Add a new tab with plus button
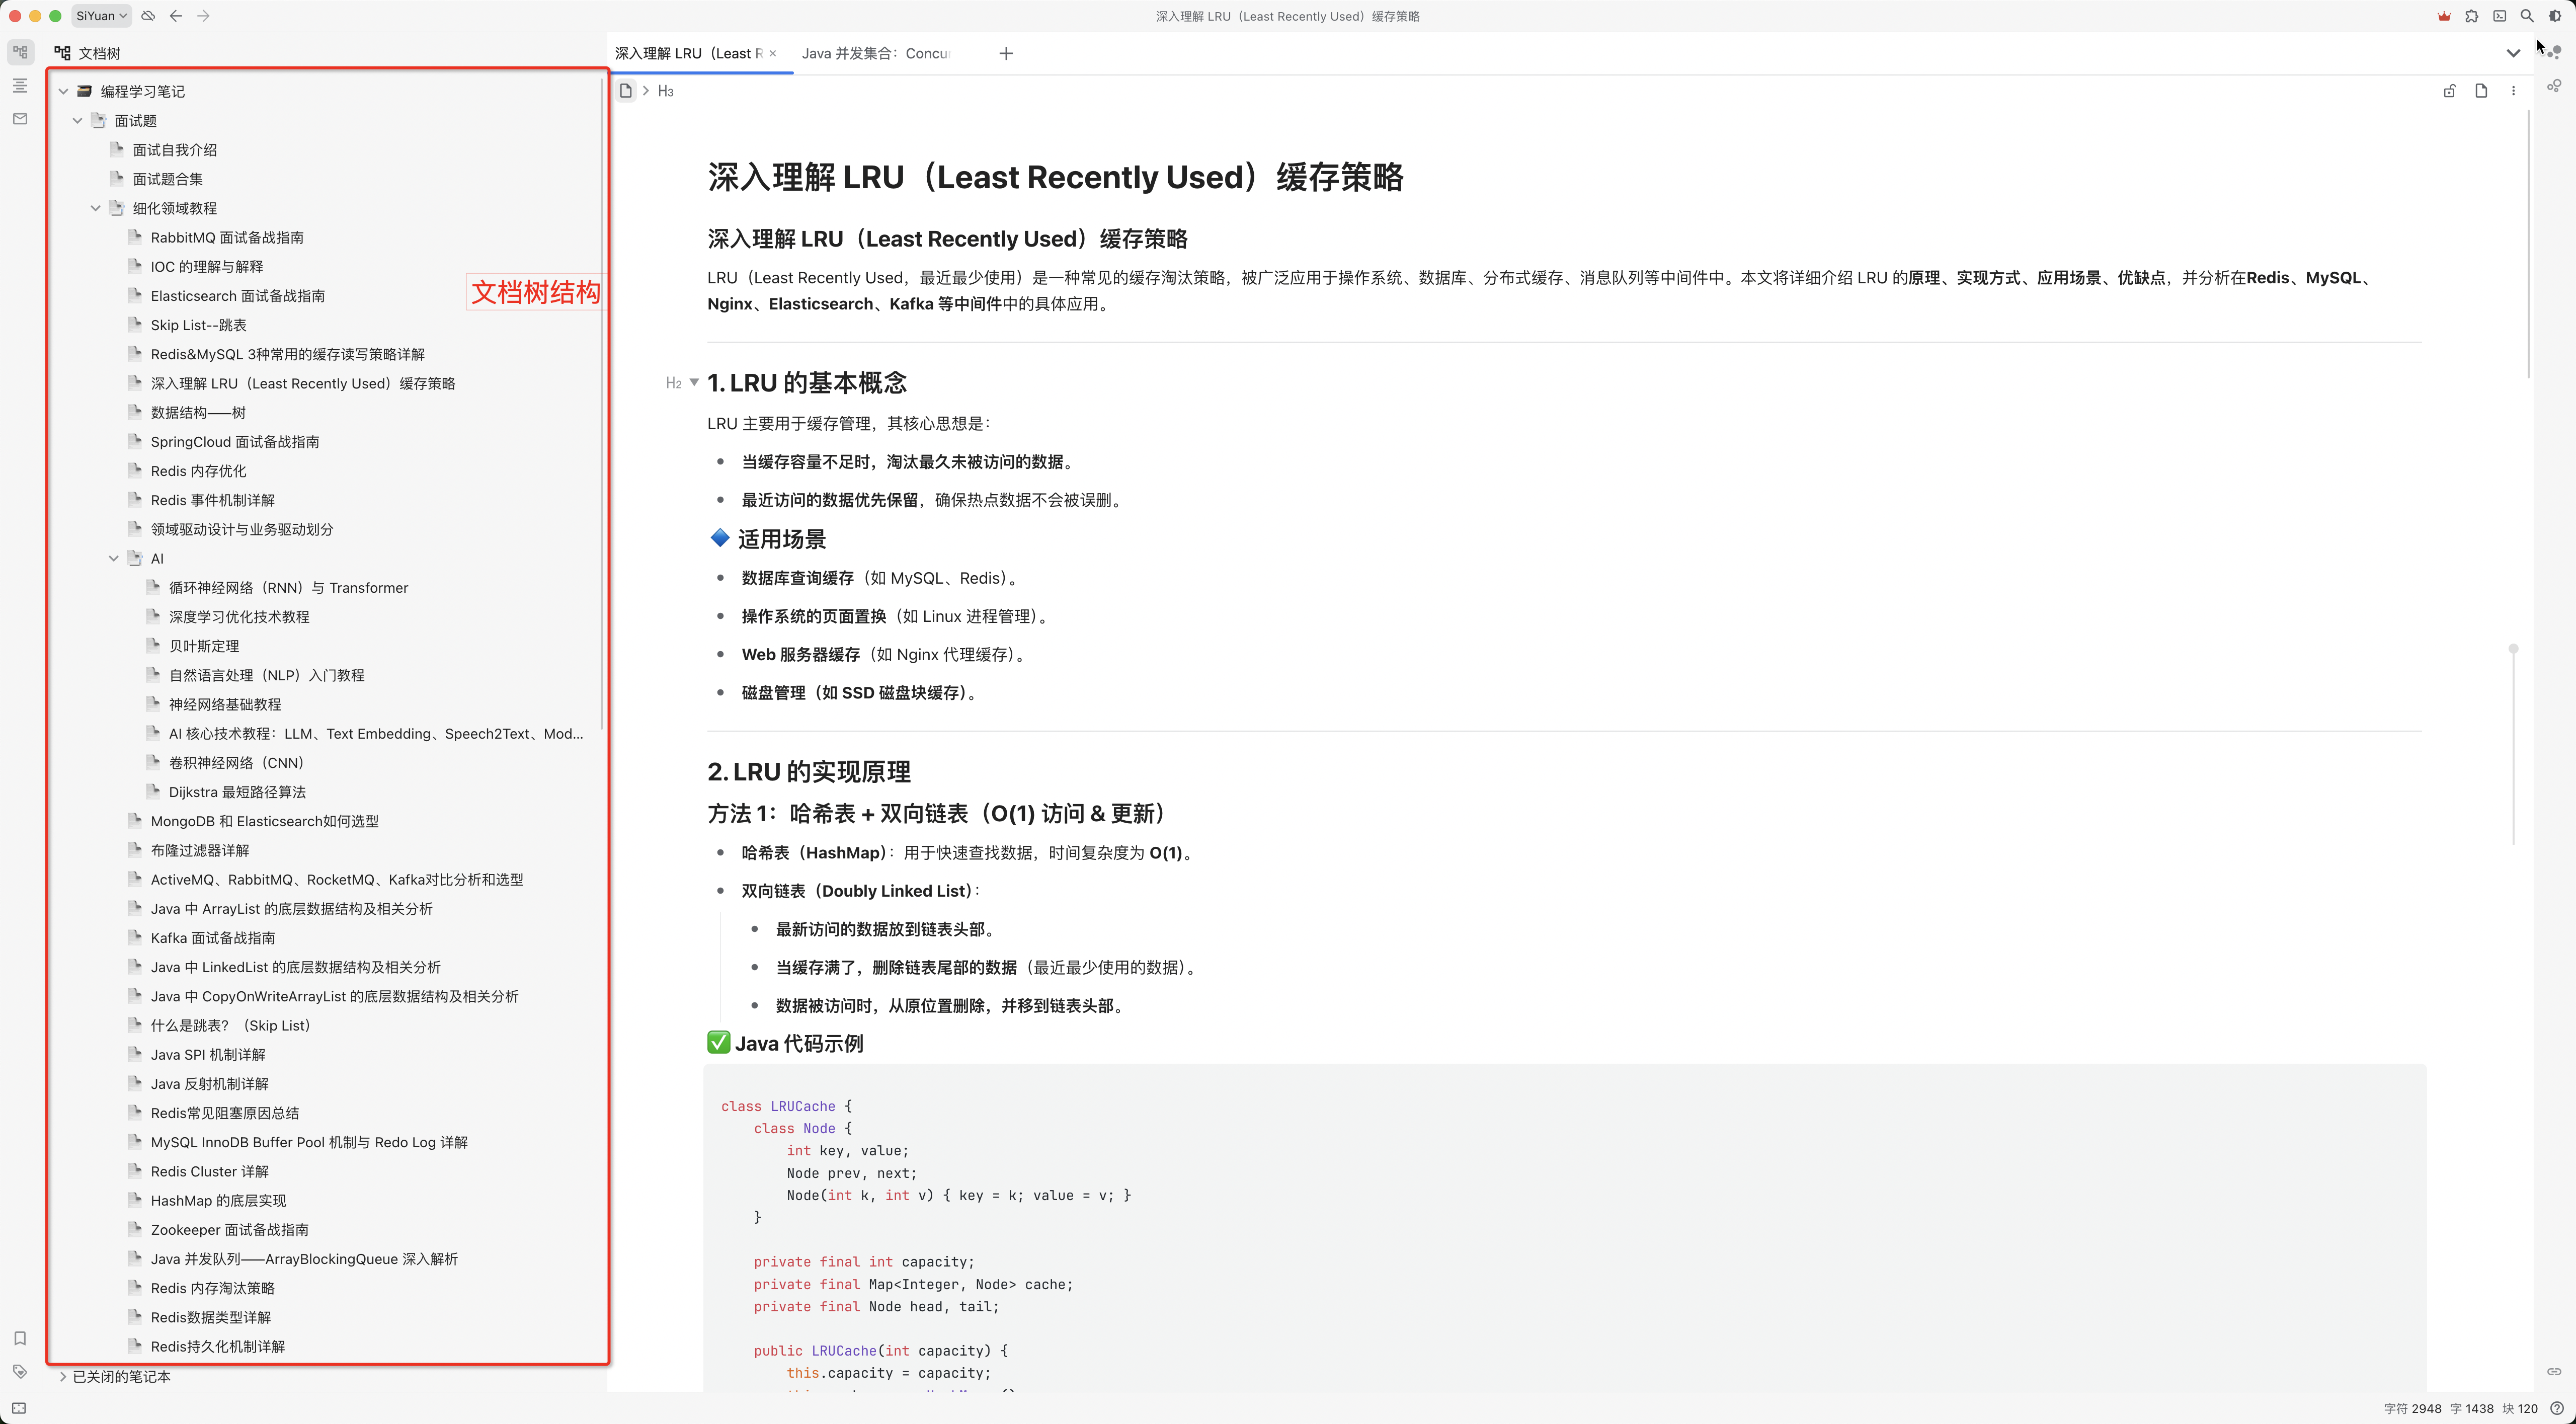 (x=1006, y=53)
